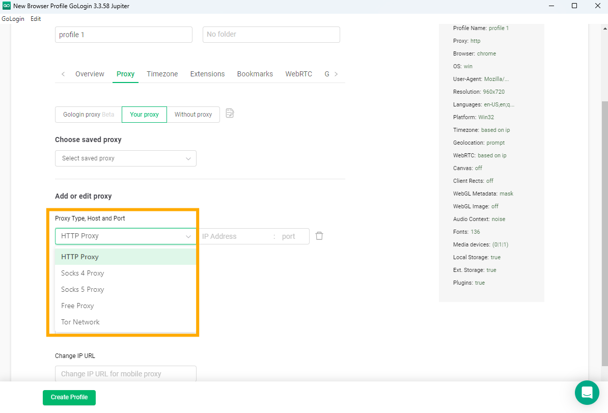Click the Resolution 960x720 summary row
Screen dimensions: 608x413
click(x=479, y=92)
